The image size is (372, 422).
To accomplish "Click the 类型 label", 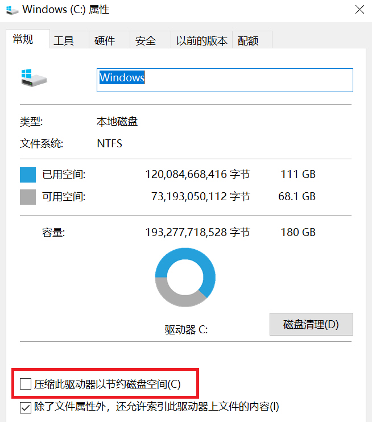I will pyautogui.click(x=31, y=122).
